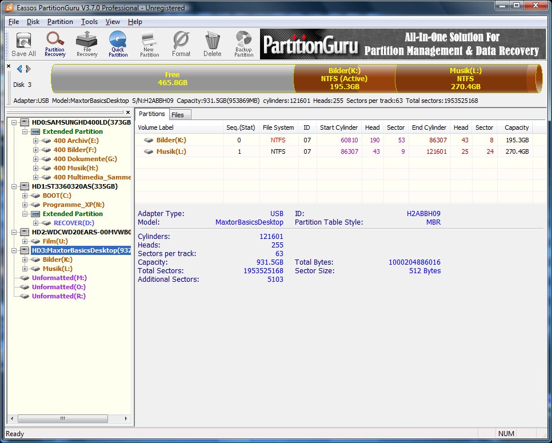
Task: Click the Volume Label column header
Action: [179, 127]
